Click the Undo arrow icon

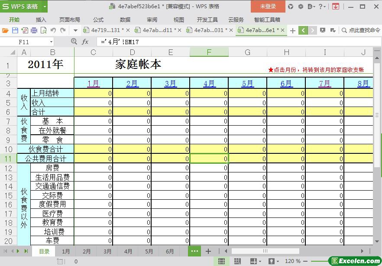[x=53, y=30]
